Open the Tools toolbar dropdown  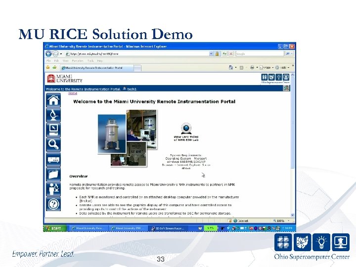coord(282,67)
